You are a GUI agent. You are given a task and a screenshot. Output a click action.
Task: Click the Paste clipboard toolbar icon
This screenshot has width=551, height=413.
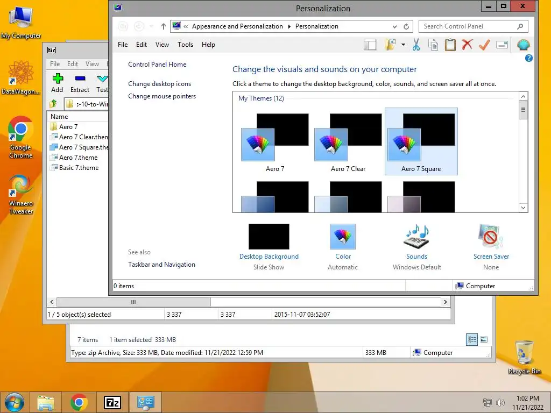pos(450,45)
